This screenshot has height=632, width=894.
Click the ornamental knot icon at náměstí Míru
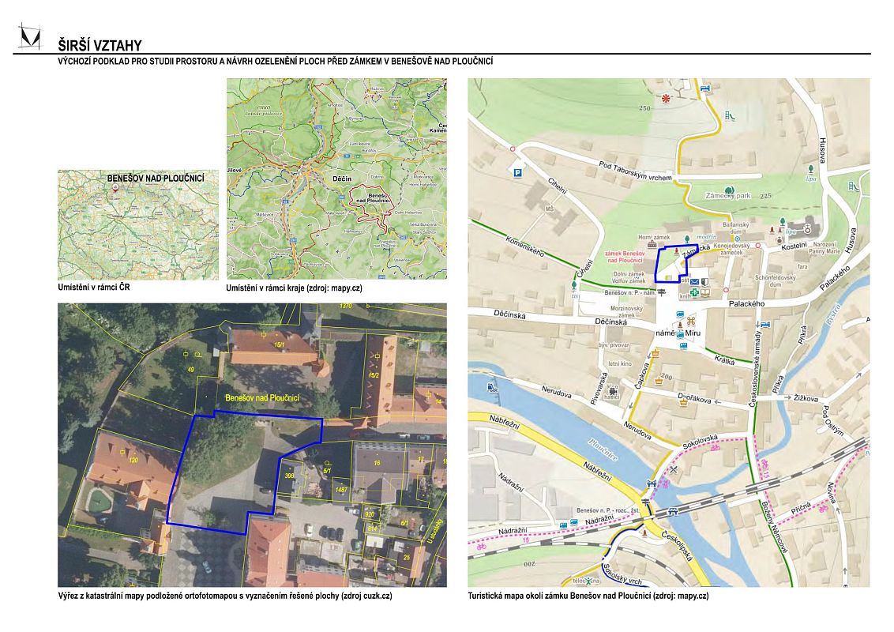[692, 321]
